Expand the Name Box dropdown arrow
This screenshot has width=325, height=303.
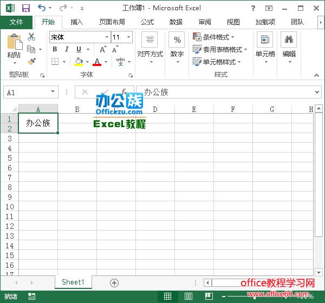(53, 91)
